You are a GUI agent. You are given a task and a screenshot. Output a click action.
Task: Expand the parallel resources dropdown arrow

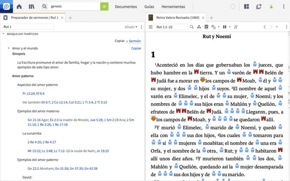[230, 27]
